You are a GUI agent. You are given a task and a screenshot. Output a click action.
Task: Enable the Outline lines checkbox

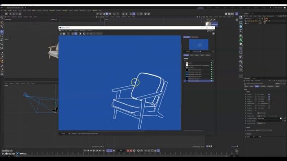[x=256, y=94]
